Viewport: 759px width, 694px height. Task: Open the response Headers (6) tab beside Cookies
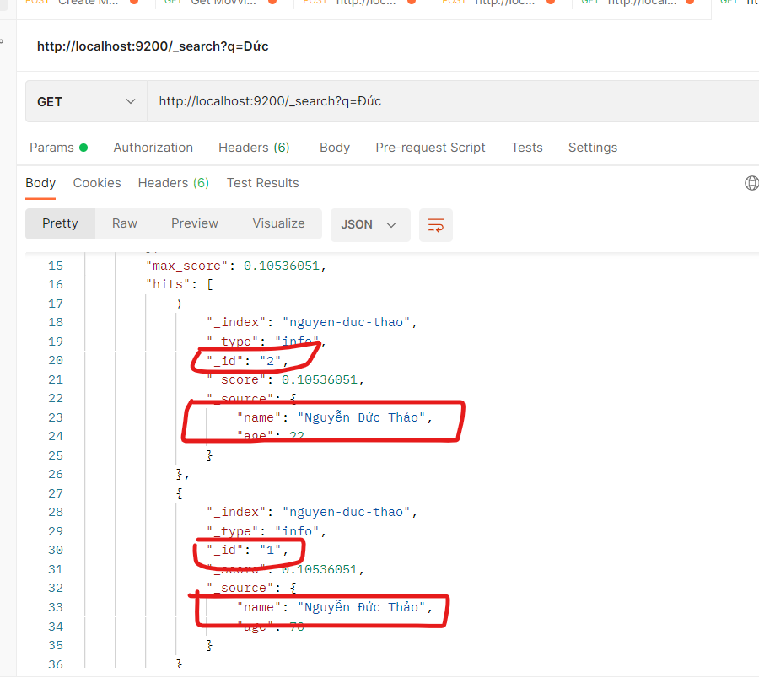(173, 183)
